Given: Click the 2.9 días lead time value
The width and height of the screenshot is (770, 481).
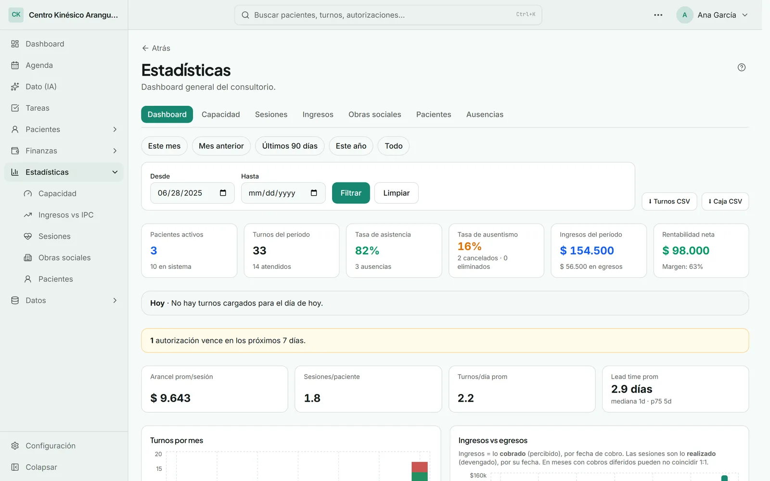Looking at the screenshot, I should coord(631,389).
